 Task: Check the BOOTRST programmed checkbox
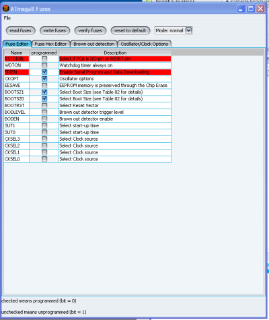pos(44,106)
